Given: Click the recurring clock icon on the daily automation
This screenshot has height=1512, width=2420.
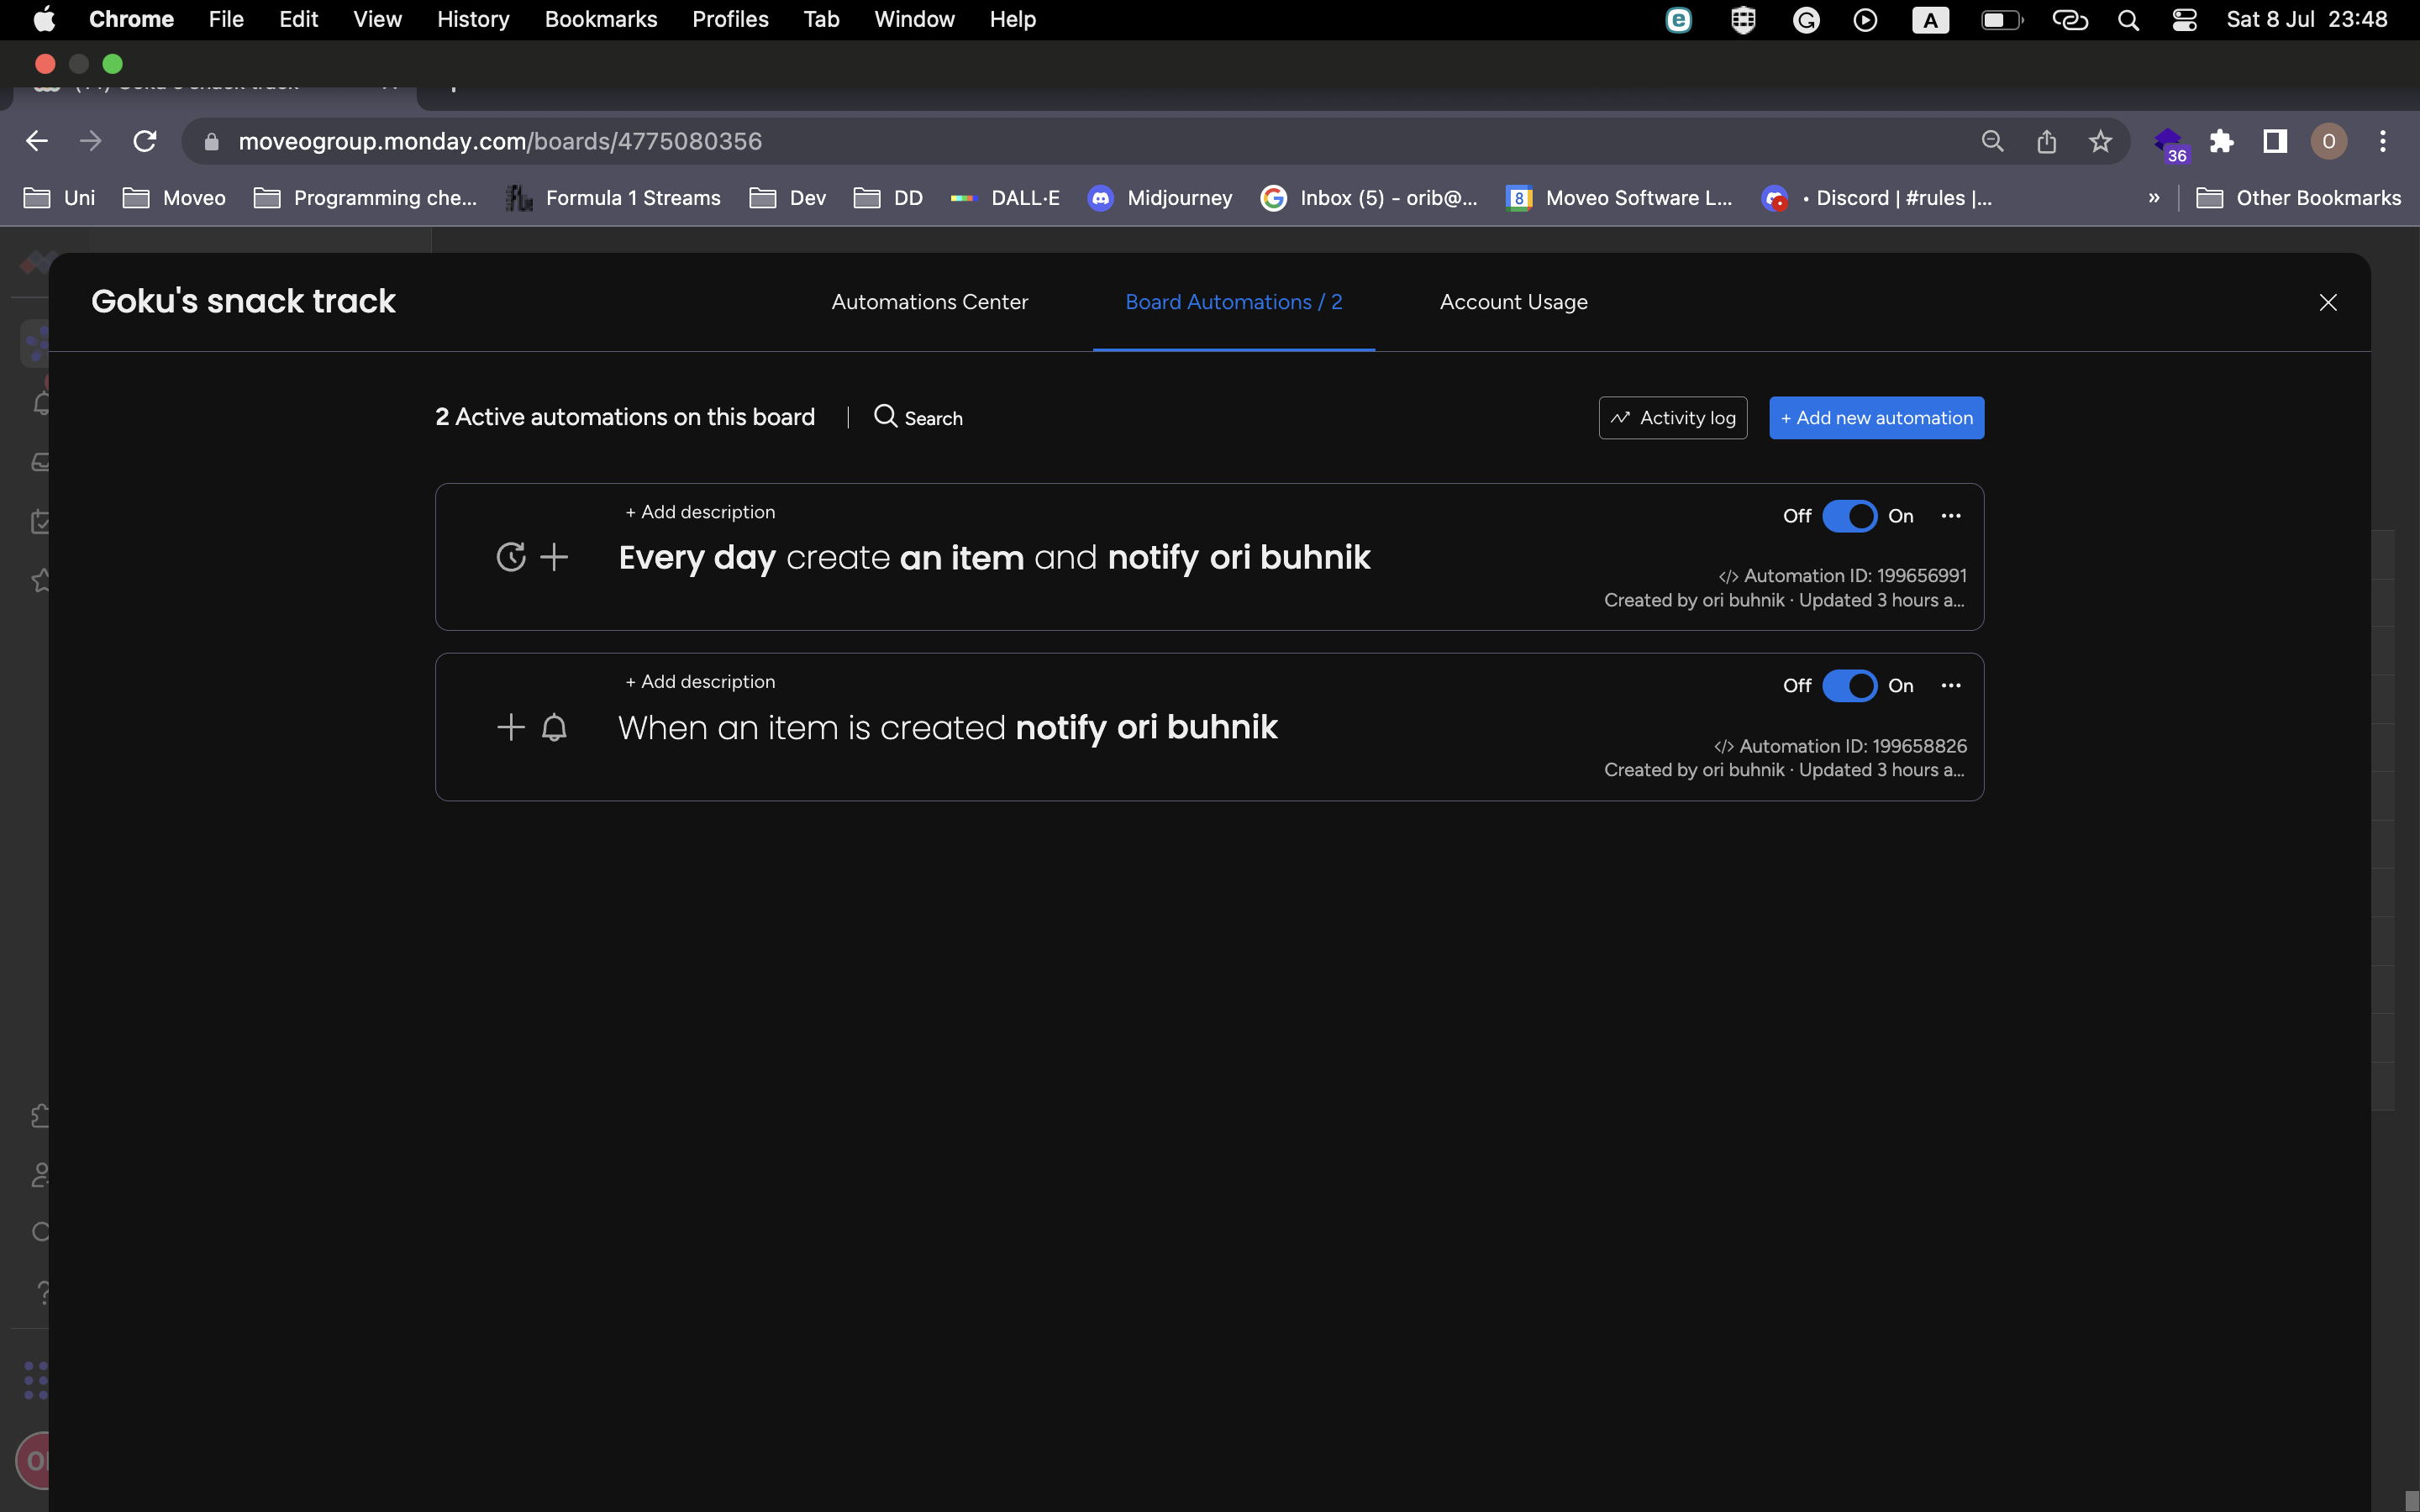Looking at the screenshot, I should (510, 556).
